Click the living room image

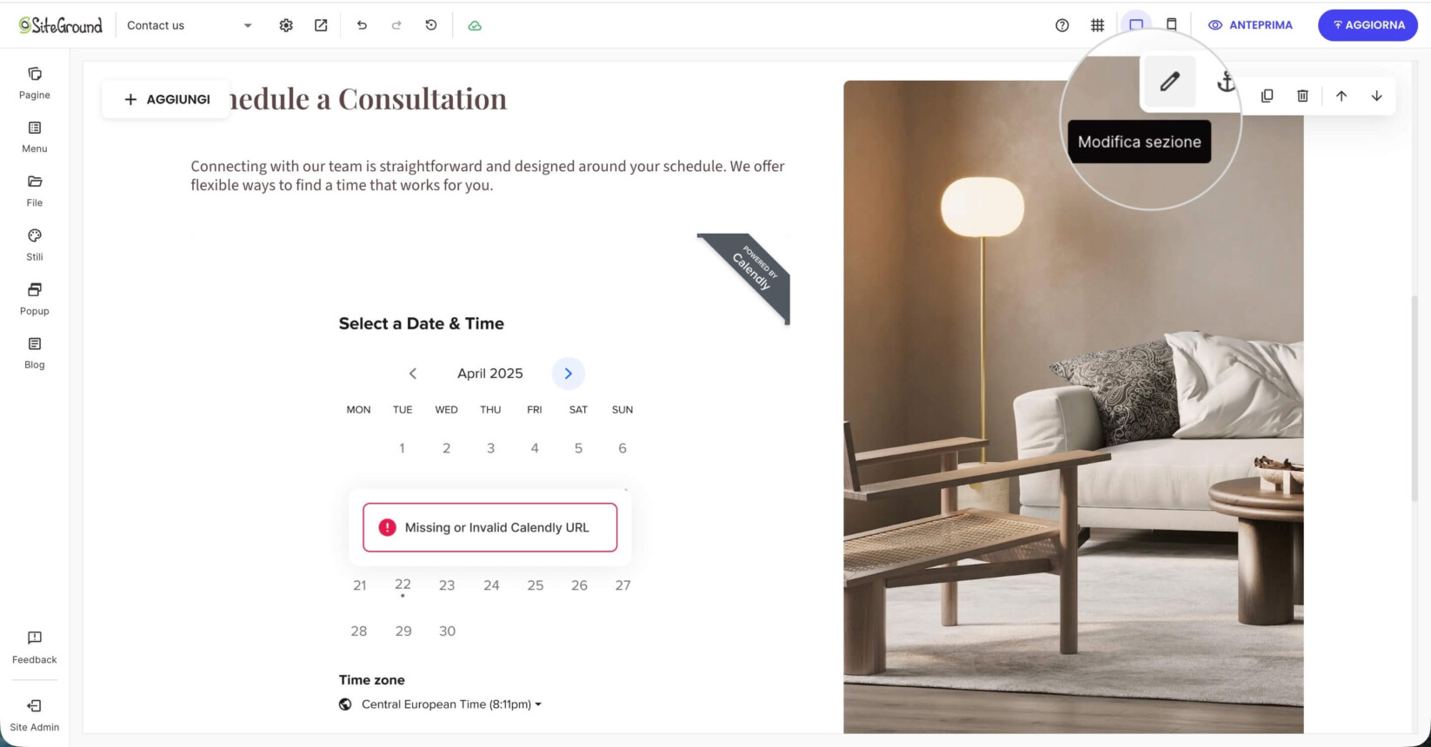1073,407
